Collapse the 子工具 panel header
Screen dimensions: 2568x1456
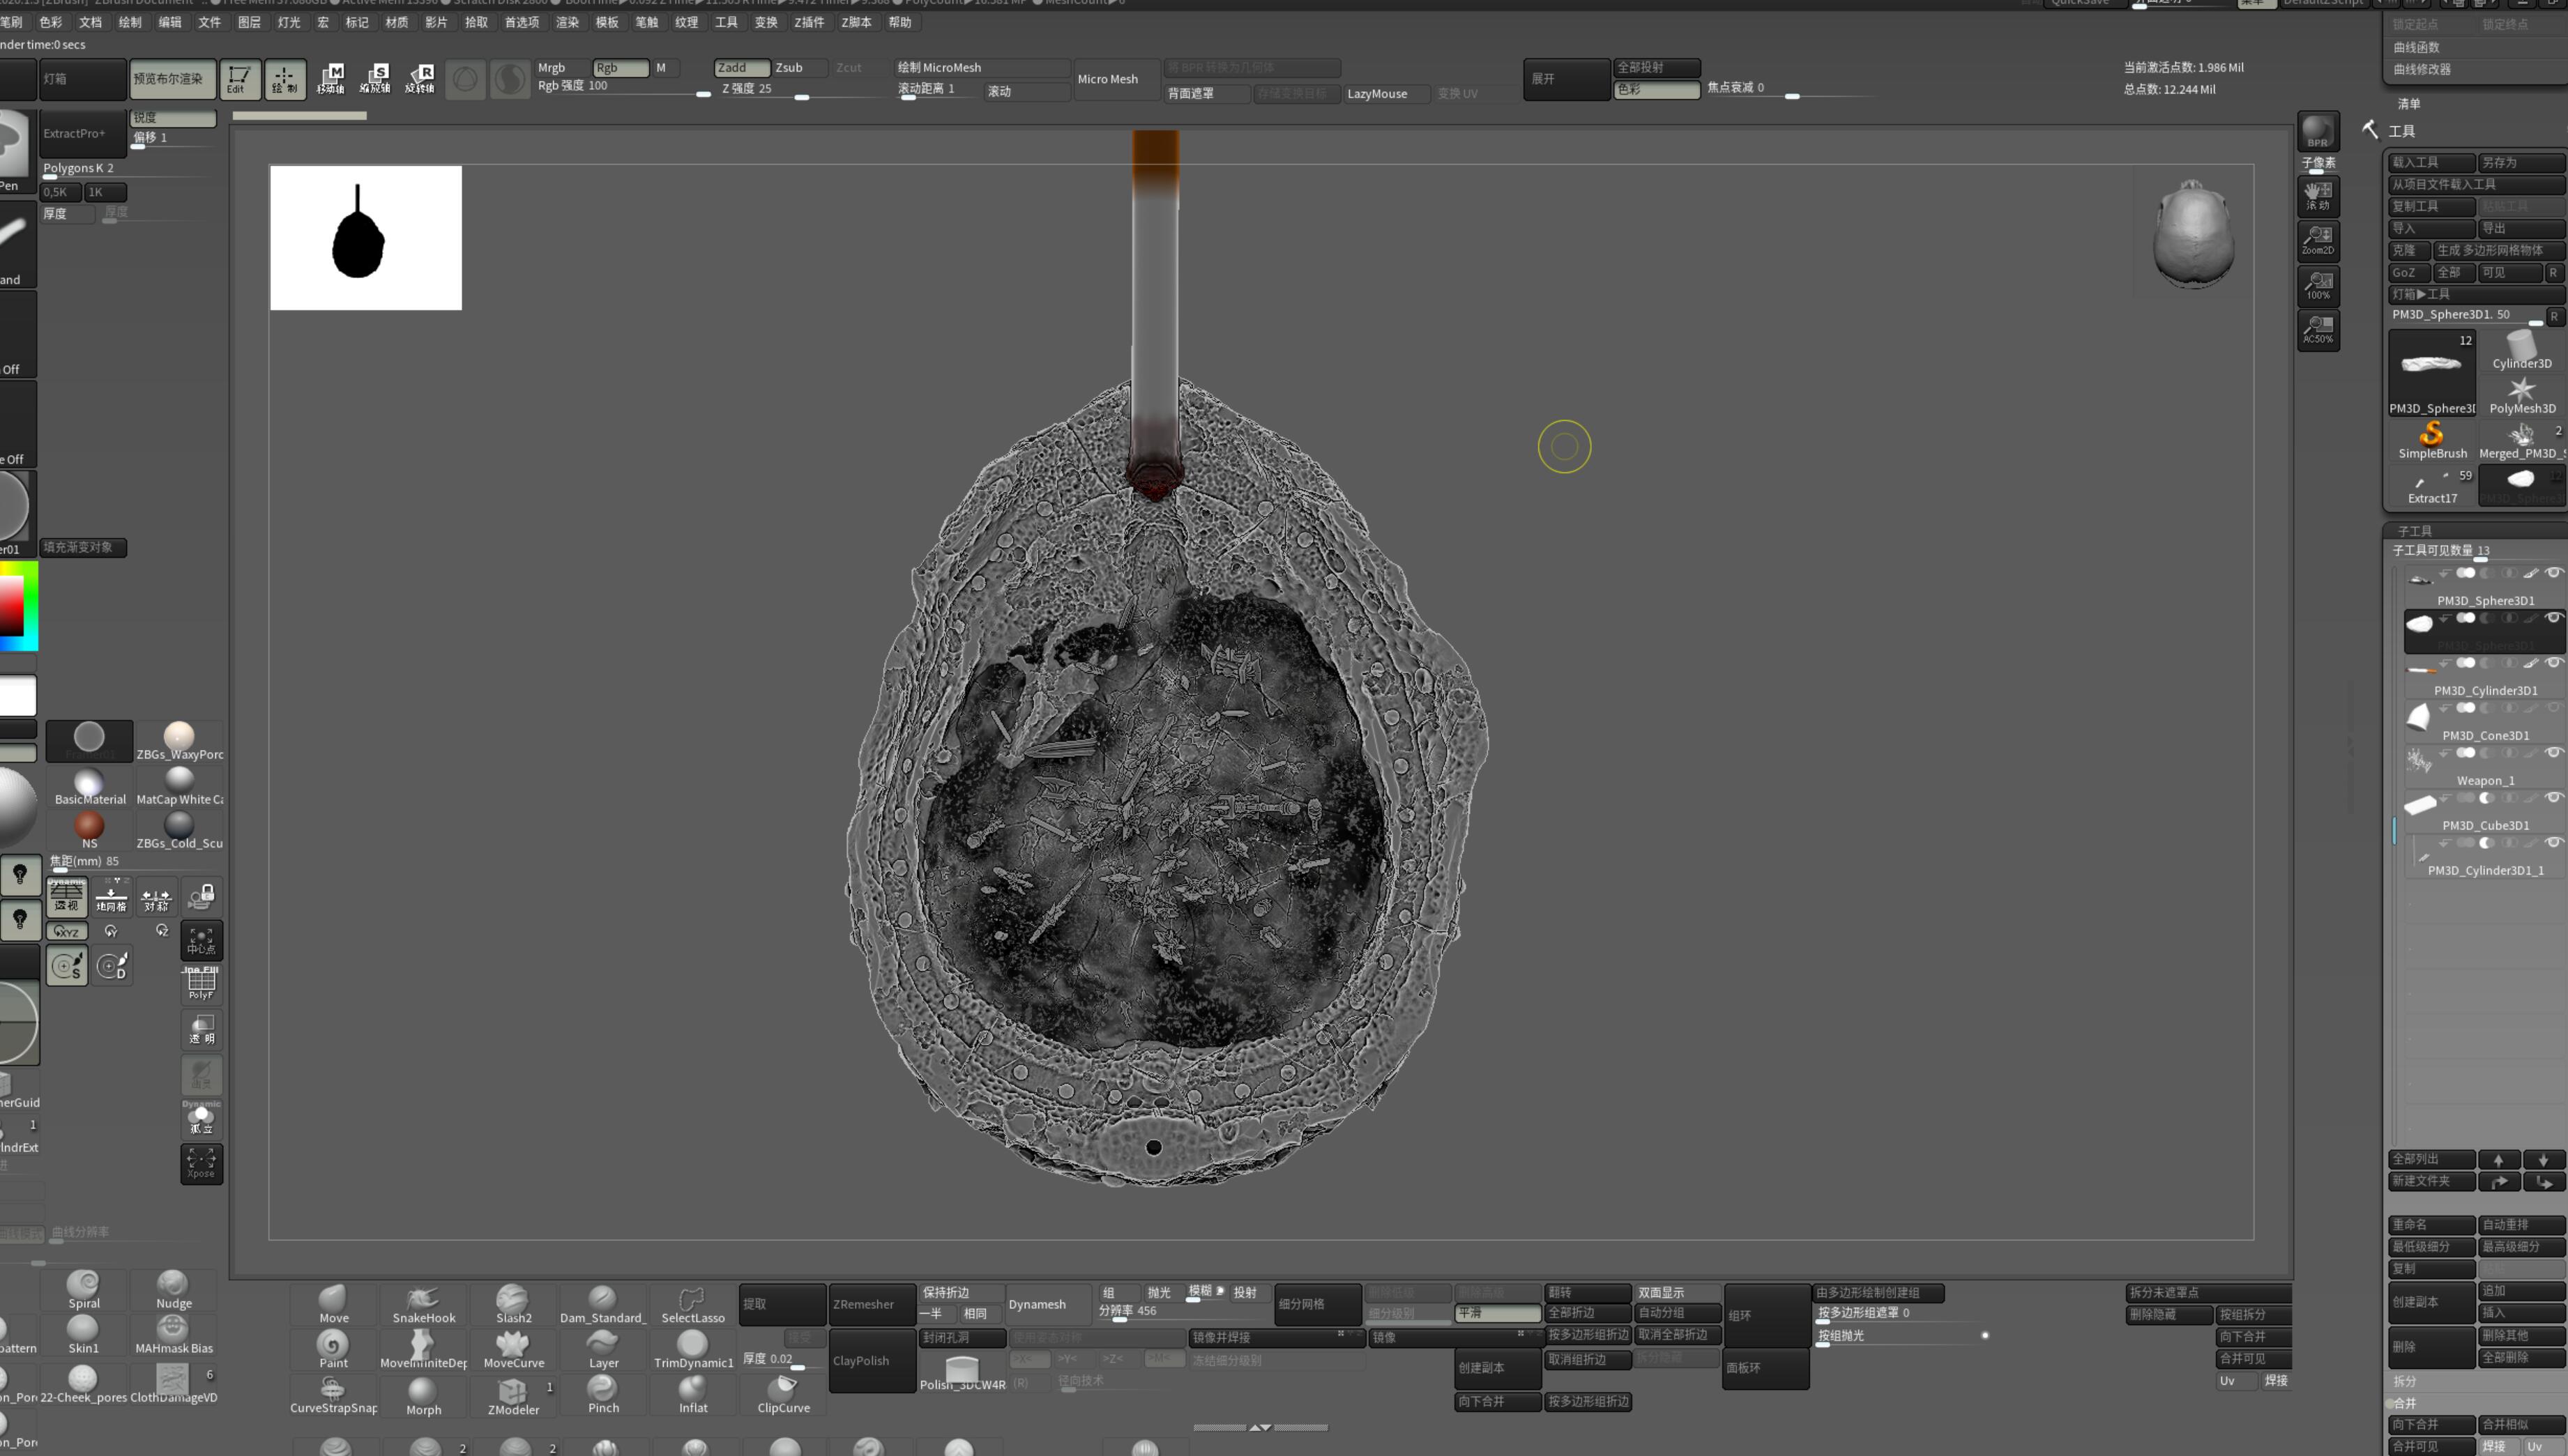coord(2413,531)
